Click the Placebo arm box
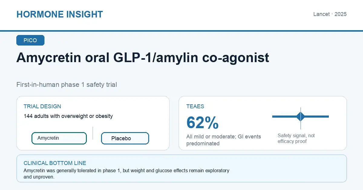 coord(125,138)
